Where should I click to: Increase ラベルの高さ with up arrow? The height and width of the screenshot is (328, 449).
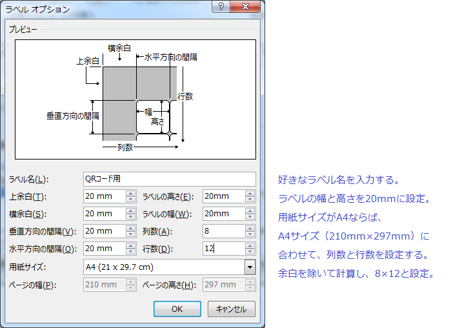click(250, 193)
